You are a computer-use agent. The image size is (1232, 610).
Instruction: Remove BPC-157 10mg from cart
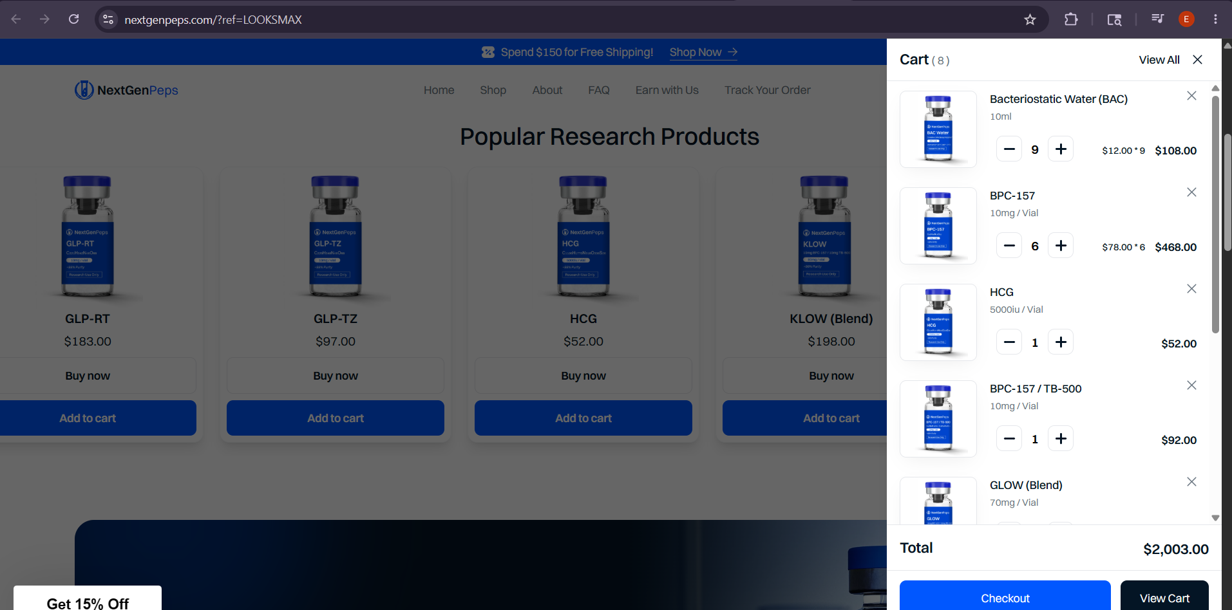1191,192
